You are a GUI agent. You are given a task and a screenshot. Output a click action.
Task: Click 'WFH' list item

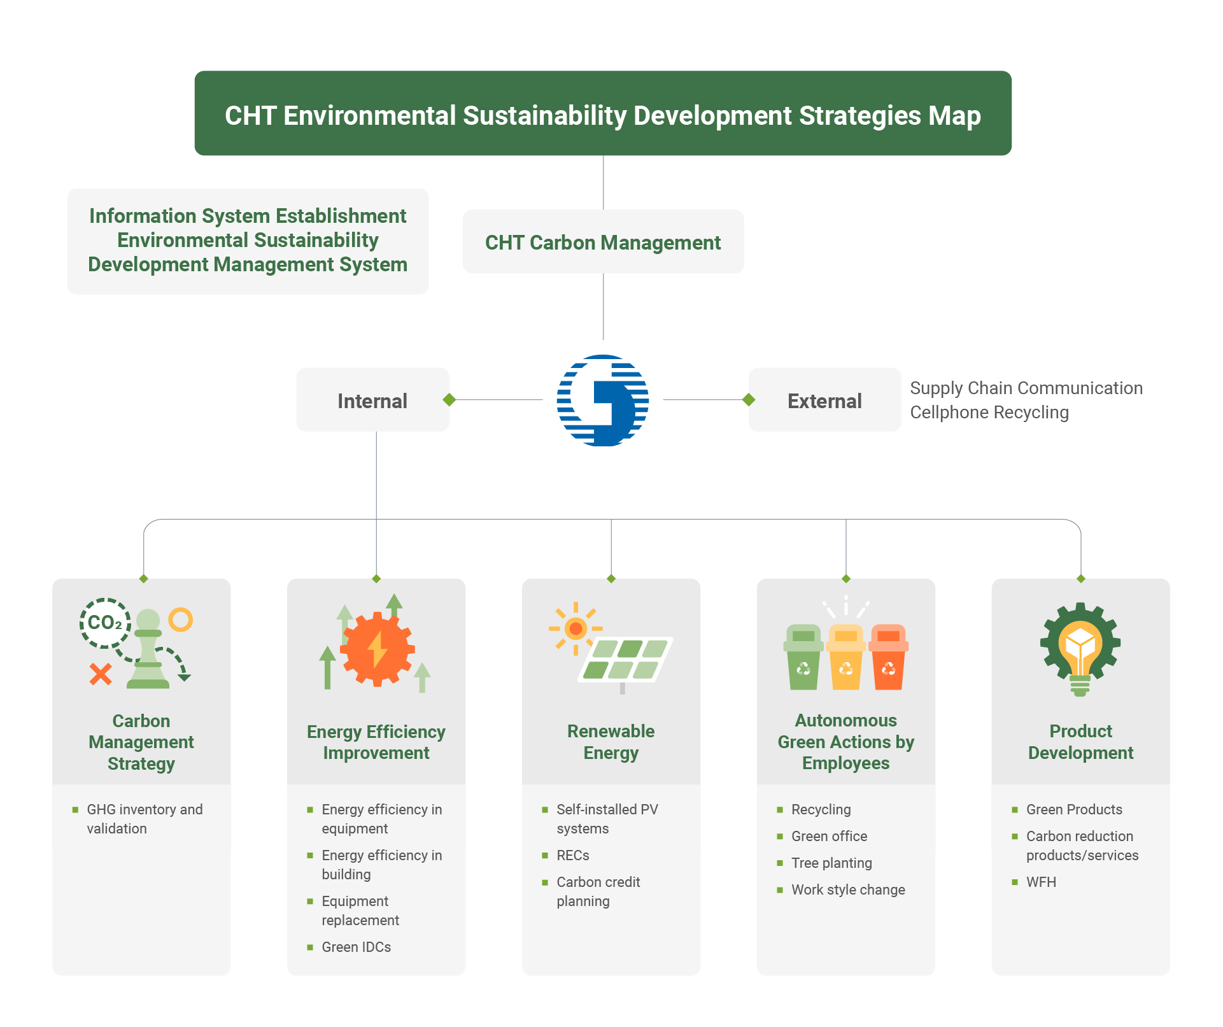(x=1041, y=882)
